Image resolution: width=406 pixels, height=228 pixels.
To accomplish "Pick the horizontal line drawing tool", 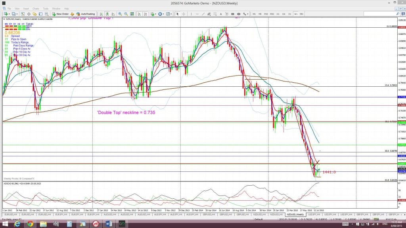I will (x=197, y=14).
